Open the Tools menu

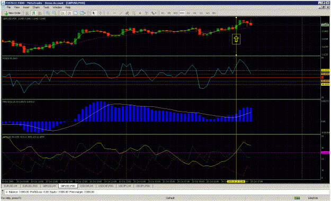pos(46,7)
